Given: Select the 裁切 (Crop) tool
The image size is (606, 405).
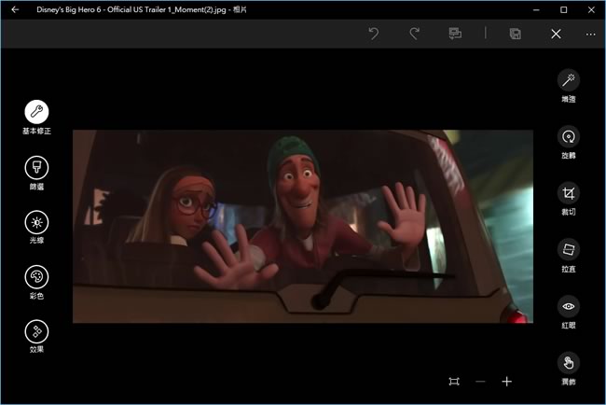Looking at the screenshot, I should (568, 193).
